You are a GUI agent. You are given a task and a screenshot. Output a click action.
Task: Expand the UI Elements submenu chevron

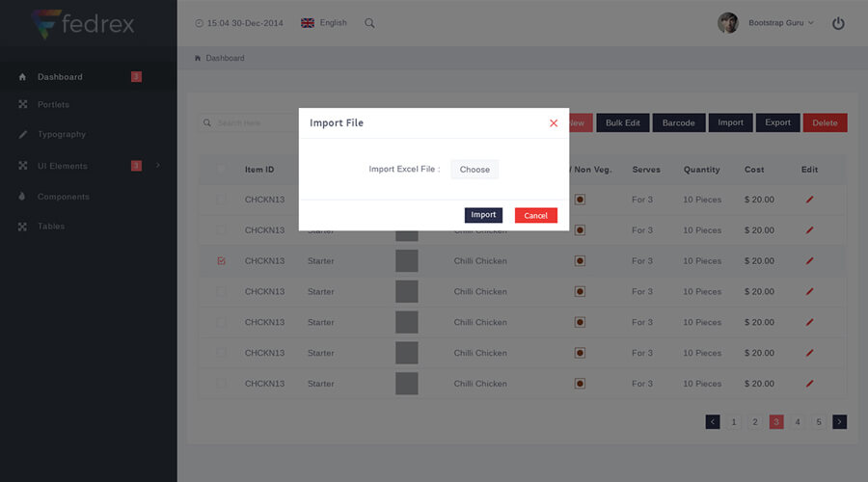[158, 166]
